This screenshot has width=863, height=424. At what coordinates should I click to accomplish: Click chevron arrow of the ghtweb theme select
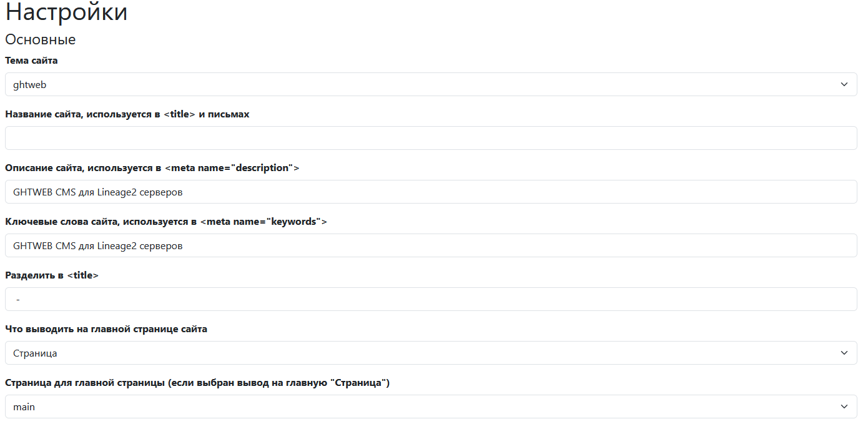point(844,84)
